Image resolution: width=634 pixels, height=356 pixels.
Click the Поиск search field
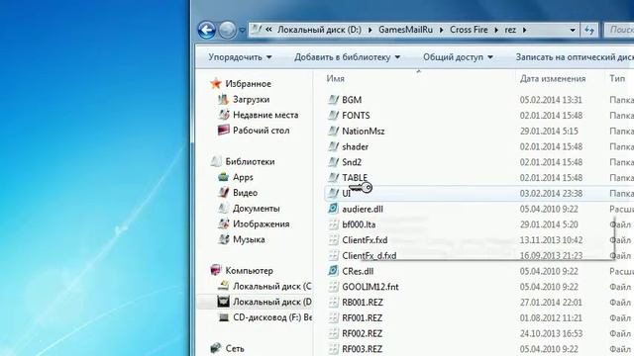click(x=618, y=30)
